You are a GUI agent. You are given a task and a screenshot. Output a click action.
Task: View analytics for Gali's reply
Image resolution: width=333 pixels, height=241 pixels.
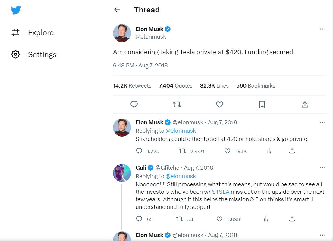tap(267, 219)
